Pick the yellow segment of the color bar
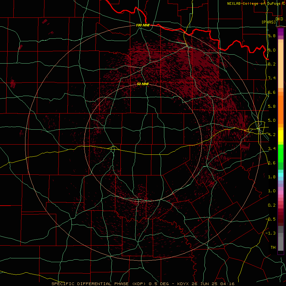The width and height of the screenshot is (286, 286). click(x=281, y=136)
